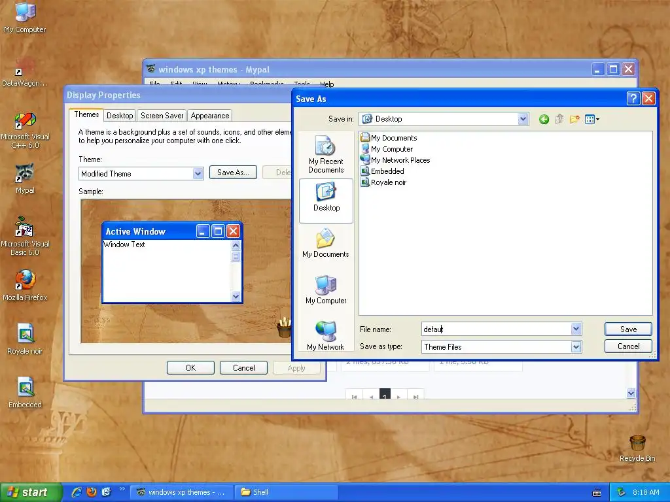Select DataWagon desktop shortcut
The image size is (670, 502).
(x=25, y=72)
